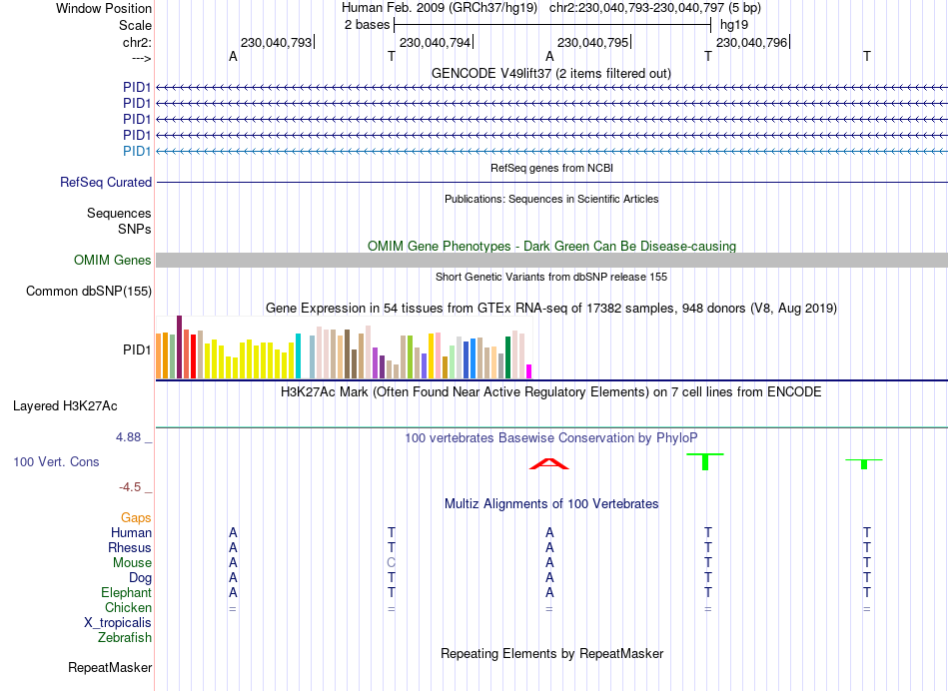Select the Mouse alignment row label

(132, 563)
